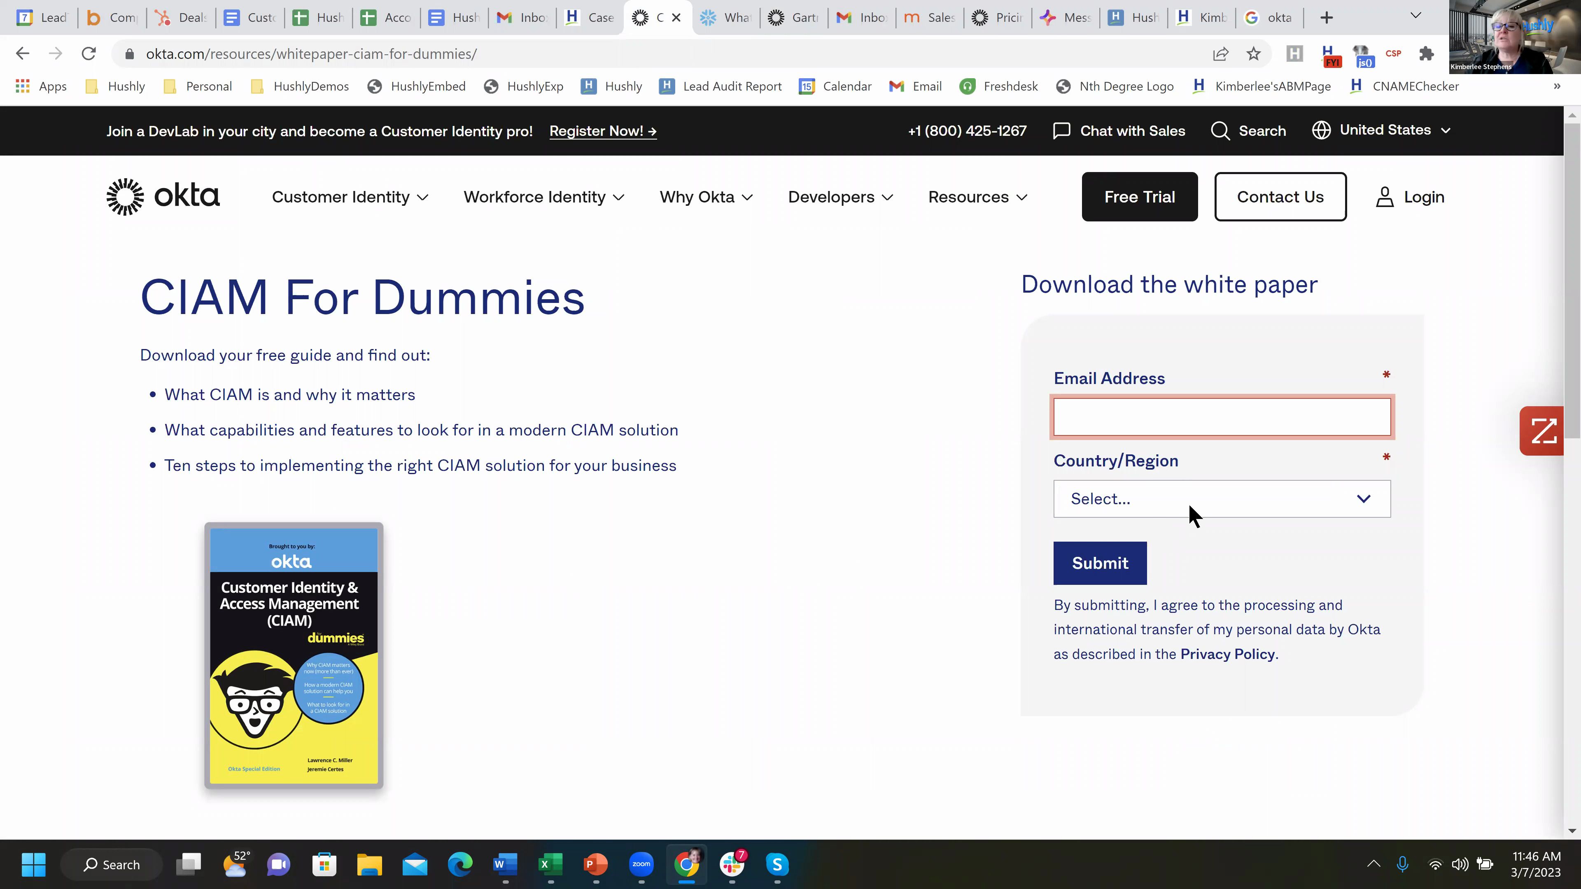Click the Okta sunburst logo

point(125,197)
